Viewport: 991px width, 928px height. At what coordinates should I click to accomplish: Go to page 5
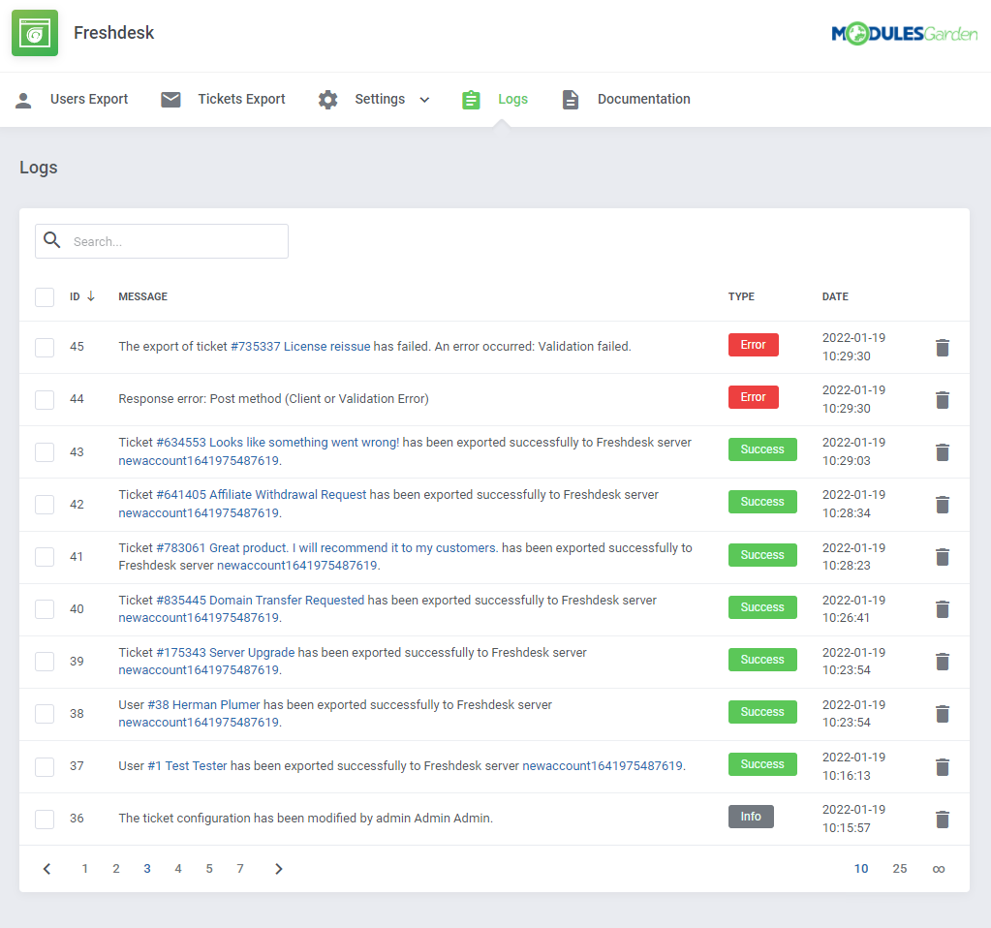point(209,869)
